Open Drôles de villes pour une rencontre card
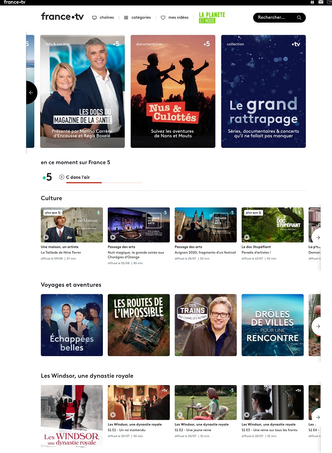 point(272,325)
